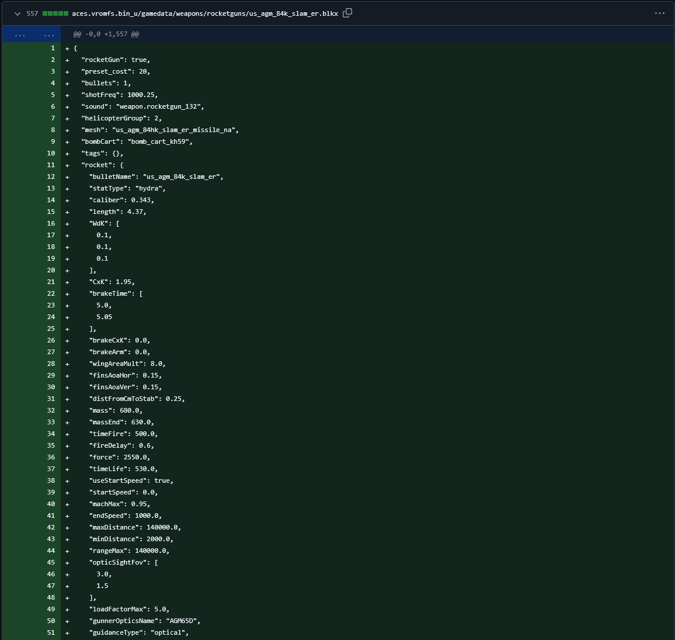
Task: Click line number 22 beside brakeTime
Action: pos(51,294)
